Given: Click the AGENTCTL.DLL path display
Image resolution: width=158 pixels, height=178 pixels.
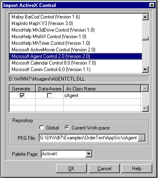Looking at the screenshot, I should [x=79, y=79].
